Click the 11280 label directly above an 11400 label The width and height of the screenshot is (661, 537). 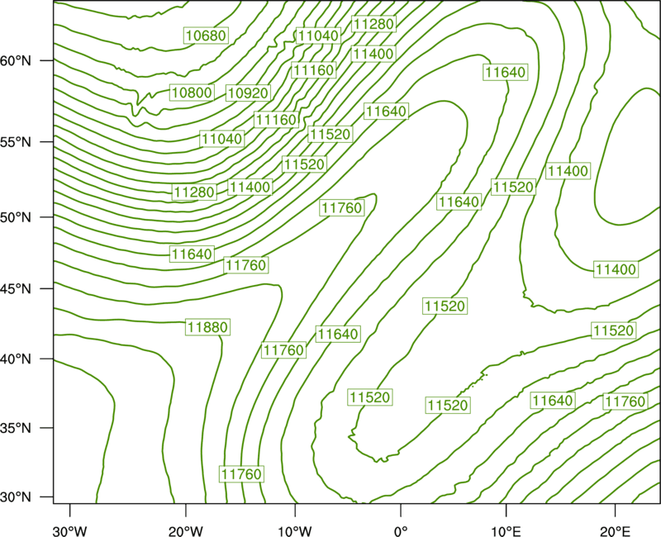373,24
